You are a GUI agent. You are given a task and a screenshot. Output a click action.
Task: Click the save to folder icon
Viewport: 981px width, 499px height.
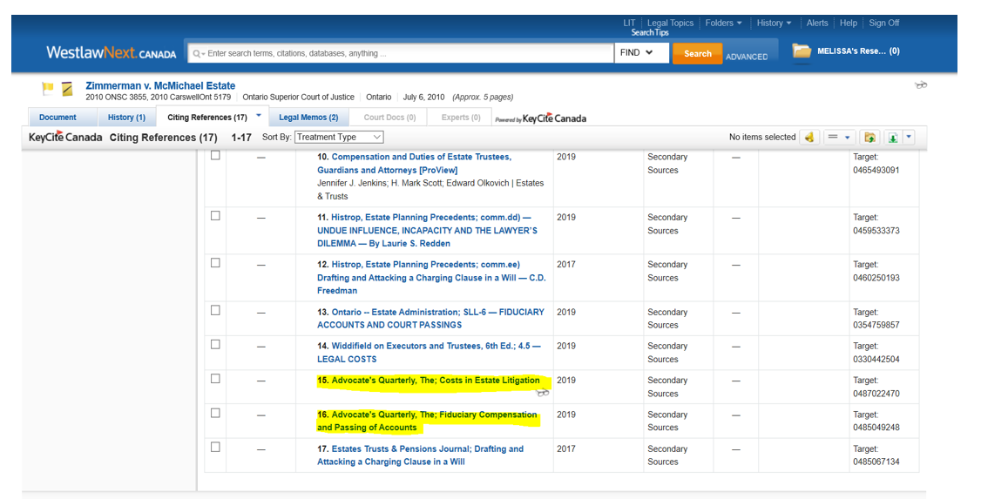[869, 137]
